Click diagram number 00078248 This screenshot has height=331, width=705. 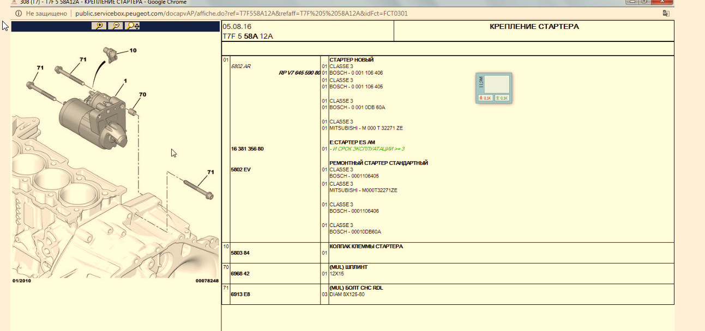207,281
